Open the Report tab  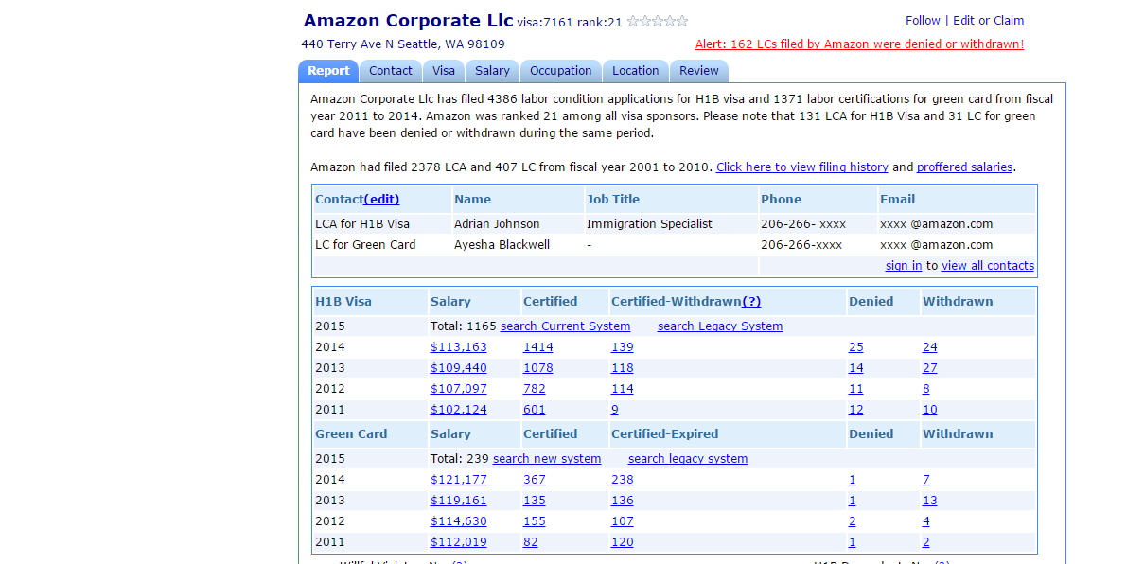(328, 71)
